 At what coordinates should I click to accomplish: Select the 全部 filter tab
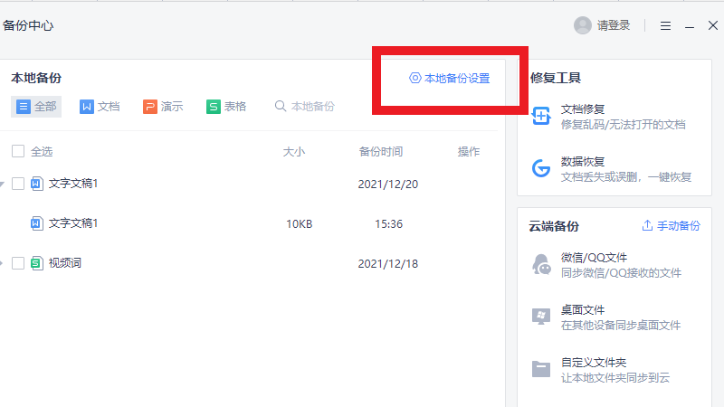click(x=36, y=107)
